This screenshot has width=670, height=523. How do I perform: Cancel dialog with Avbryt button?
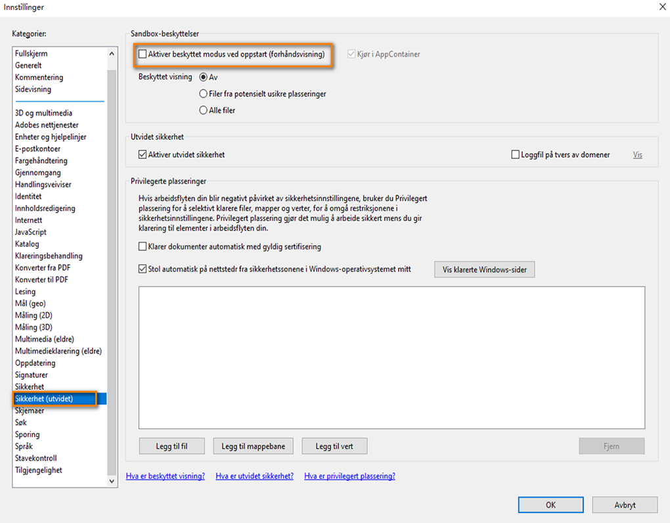[625, 505]
